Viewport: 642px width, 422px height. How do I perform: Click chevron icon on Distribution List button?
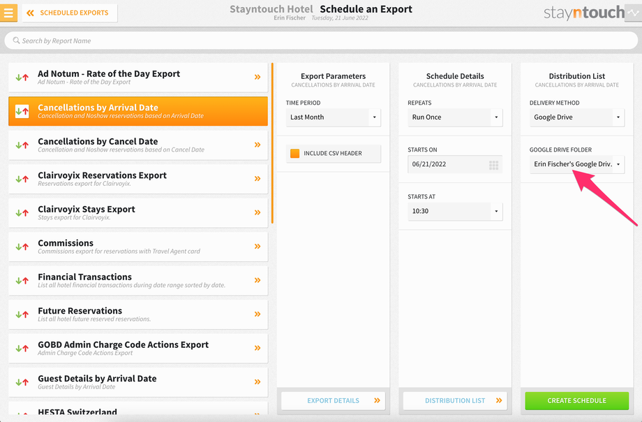(499, 400)
